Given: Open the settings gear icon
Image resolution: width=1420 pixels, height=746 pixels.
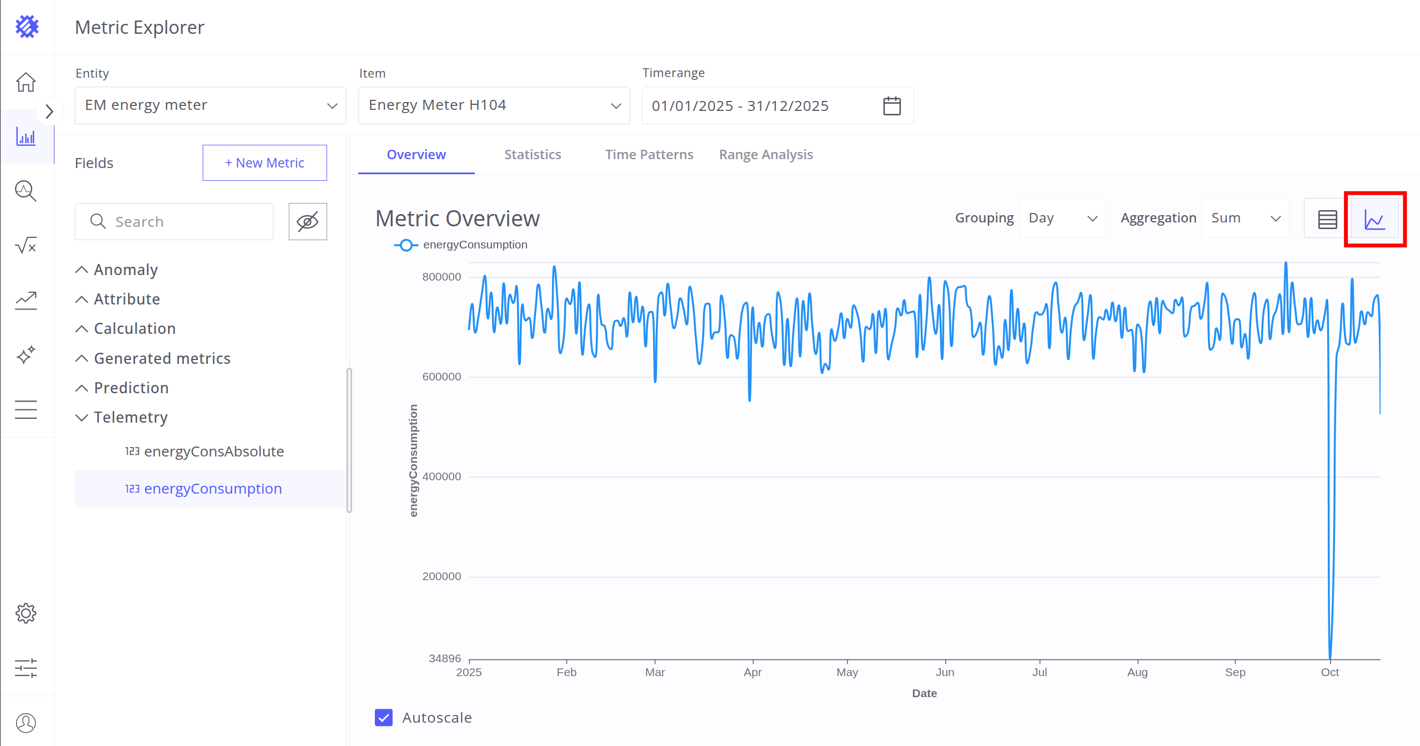Looking at the screenshot, I should pos(26,613).
